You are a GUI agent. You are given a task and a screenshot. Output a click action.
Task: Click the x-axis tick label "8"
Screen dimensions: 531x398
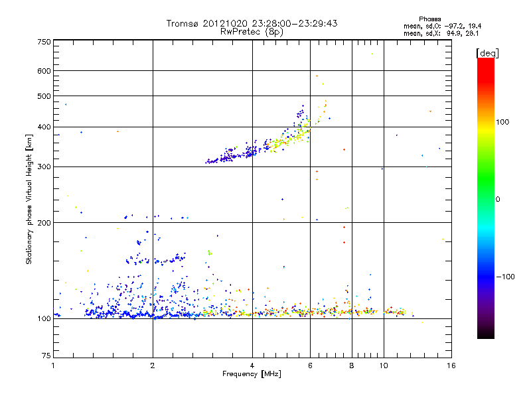[x=352, y=365]
